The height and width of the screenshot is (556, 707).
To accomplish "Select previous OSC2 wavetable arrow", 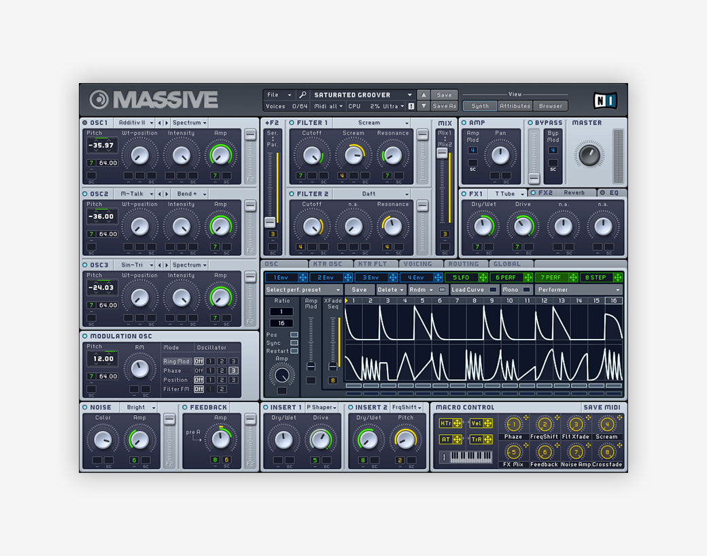I will (160, 194).
